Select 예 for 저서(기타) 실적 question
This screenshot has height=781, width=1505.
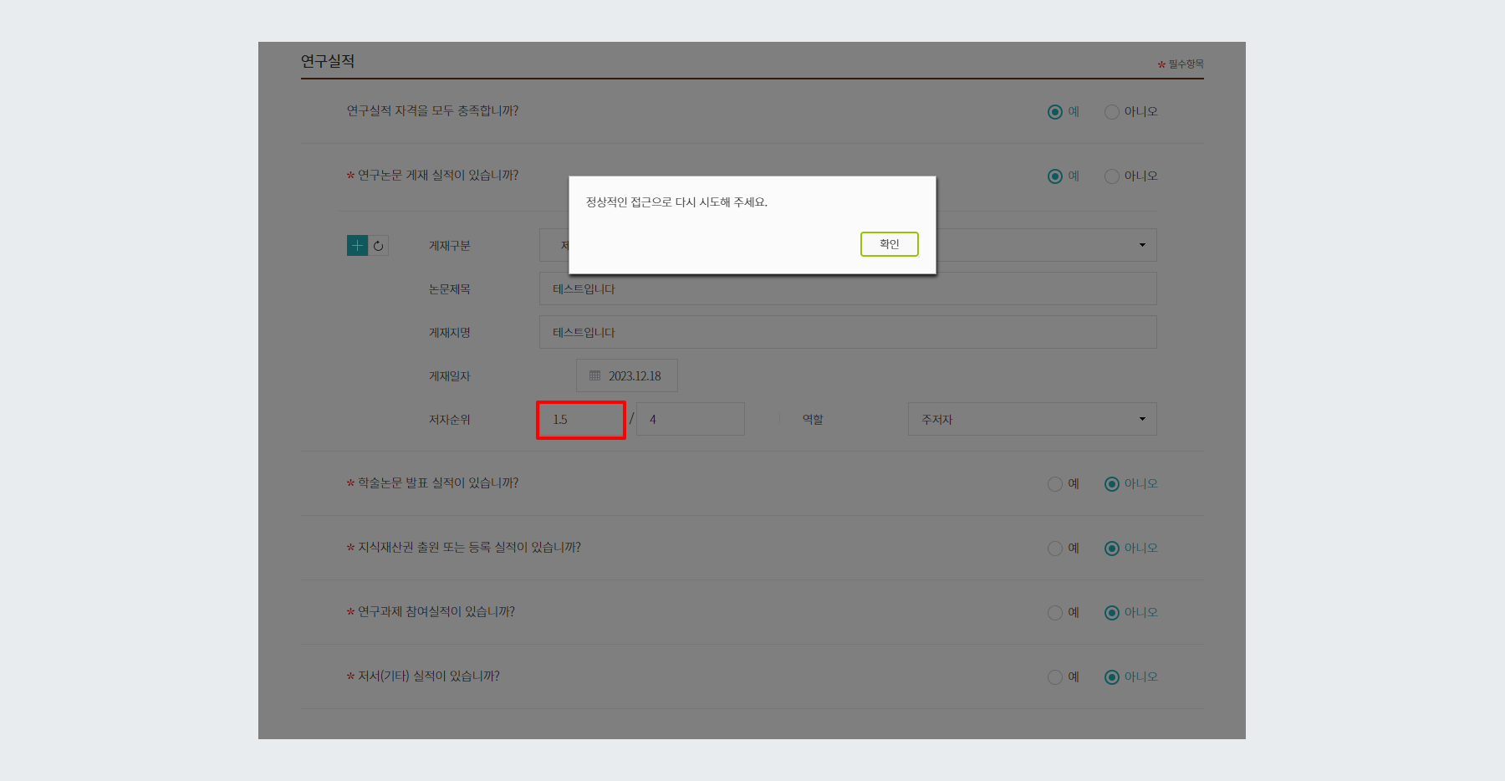pyautogui.click(x=1055, y=677)
